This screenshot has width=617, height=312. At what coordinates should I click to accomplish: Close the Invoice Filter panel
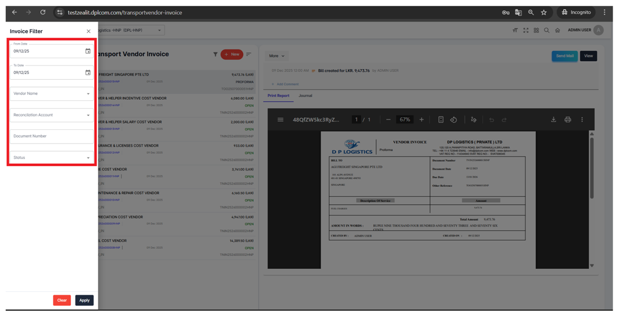(88, 32)
